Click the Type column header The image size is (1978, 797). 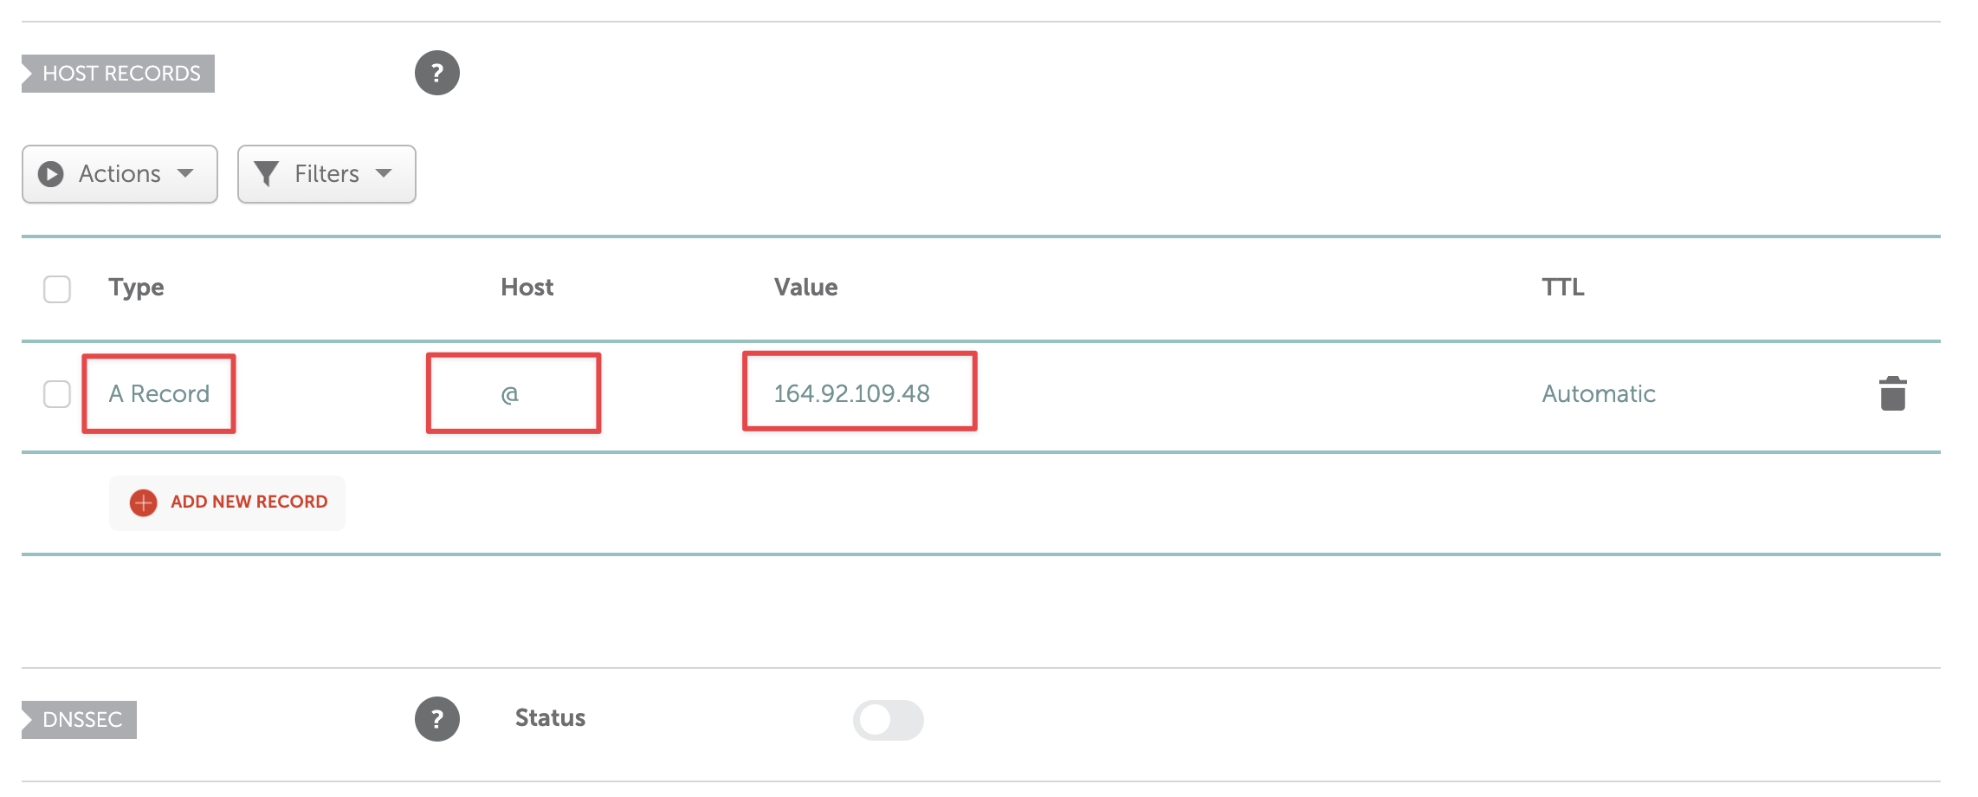136,288
